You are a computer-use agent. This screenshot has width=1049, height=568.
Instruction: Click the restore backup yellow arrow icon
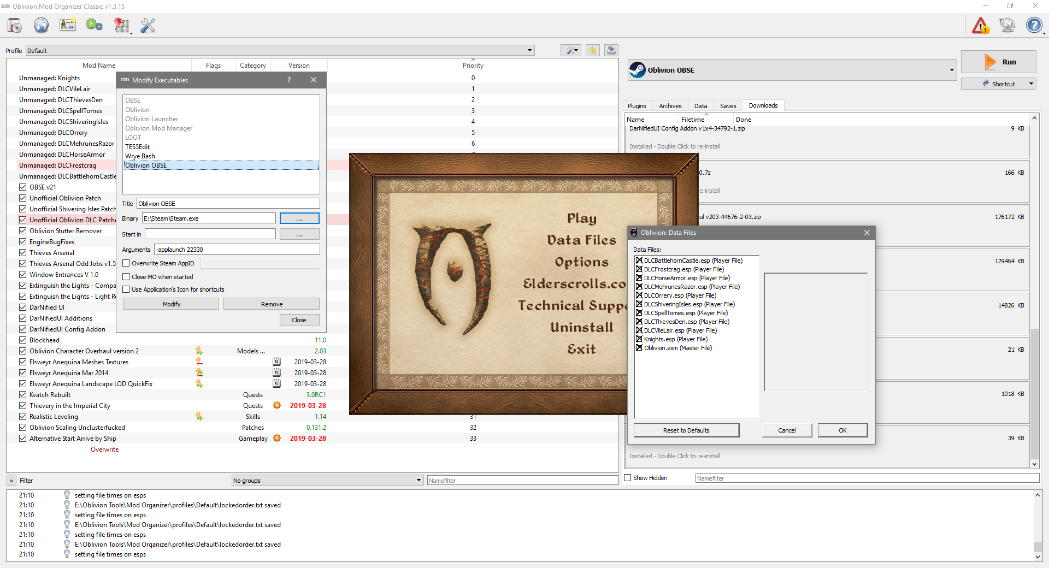(x=592, y=50)
